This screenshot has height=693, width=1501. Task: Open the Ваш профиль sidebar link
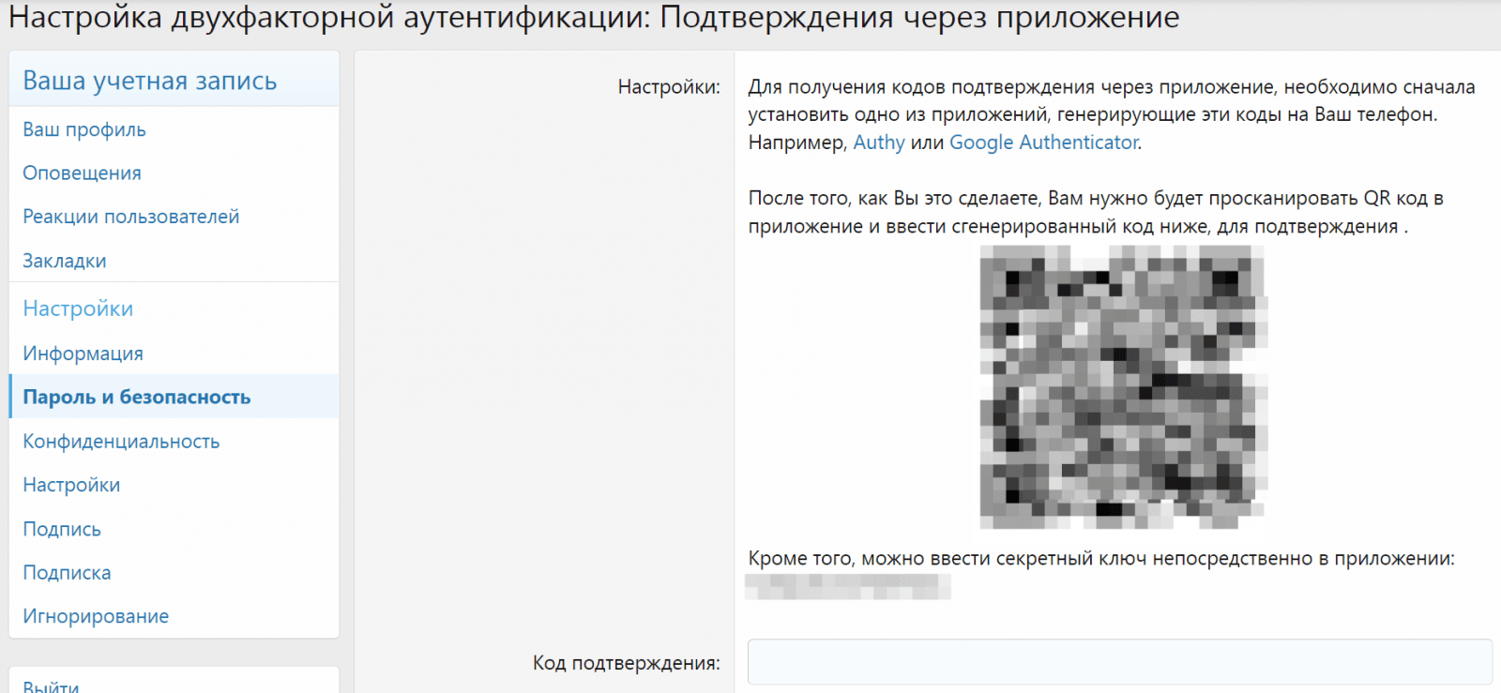click(x=84, y=129)
